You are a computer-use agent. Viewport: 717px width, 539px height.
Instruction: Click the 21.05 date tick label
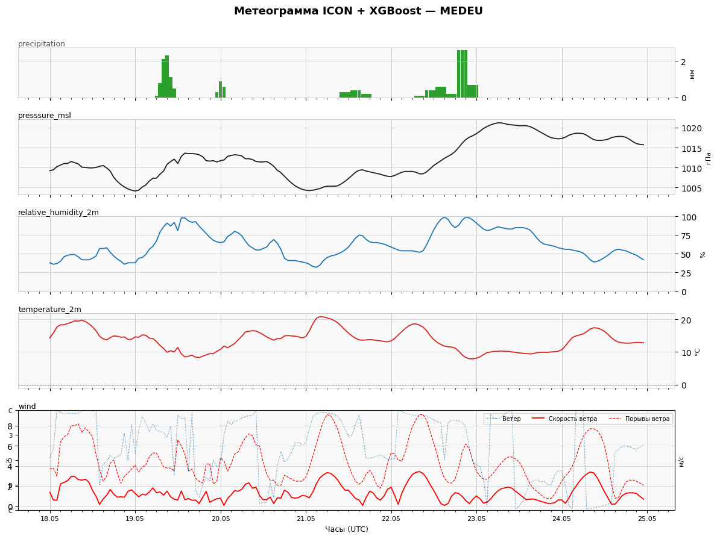[306, 519]
